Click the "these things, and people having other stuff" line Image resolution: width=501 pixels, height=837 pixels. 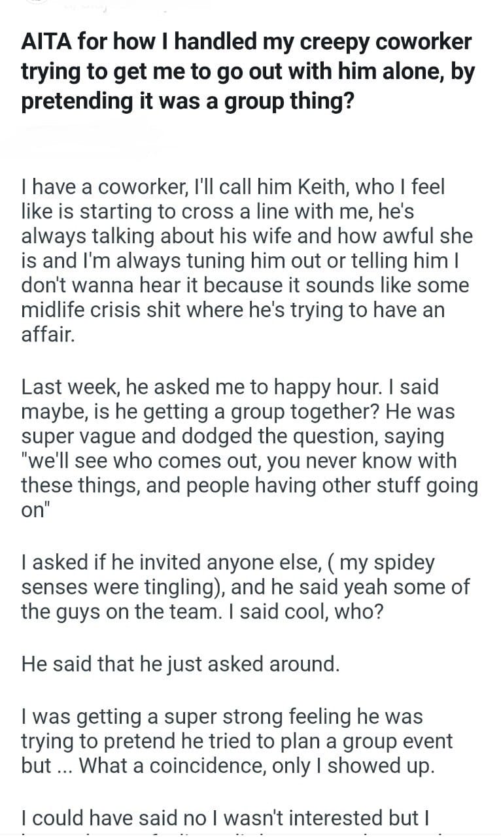point(249,487)
